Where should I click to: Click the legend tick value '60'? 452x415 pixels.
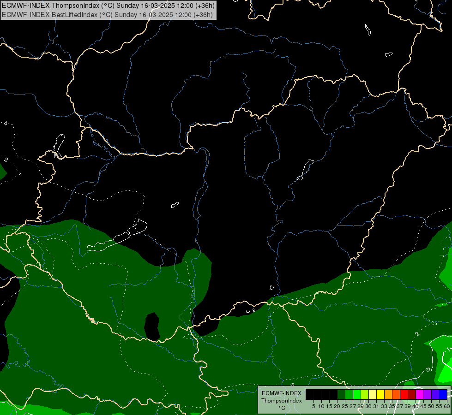pyautogui.click(x=447, y=406)
